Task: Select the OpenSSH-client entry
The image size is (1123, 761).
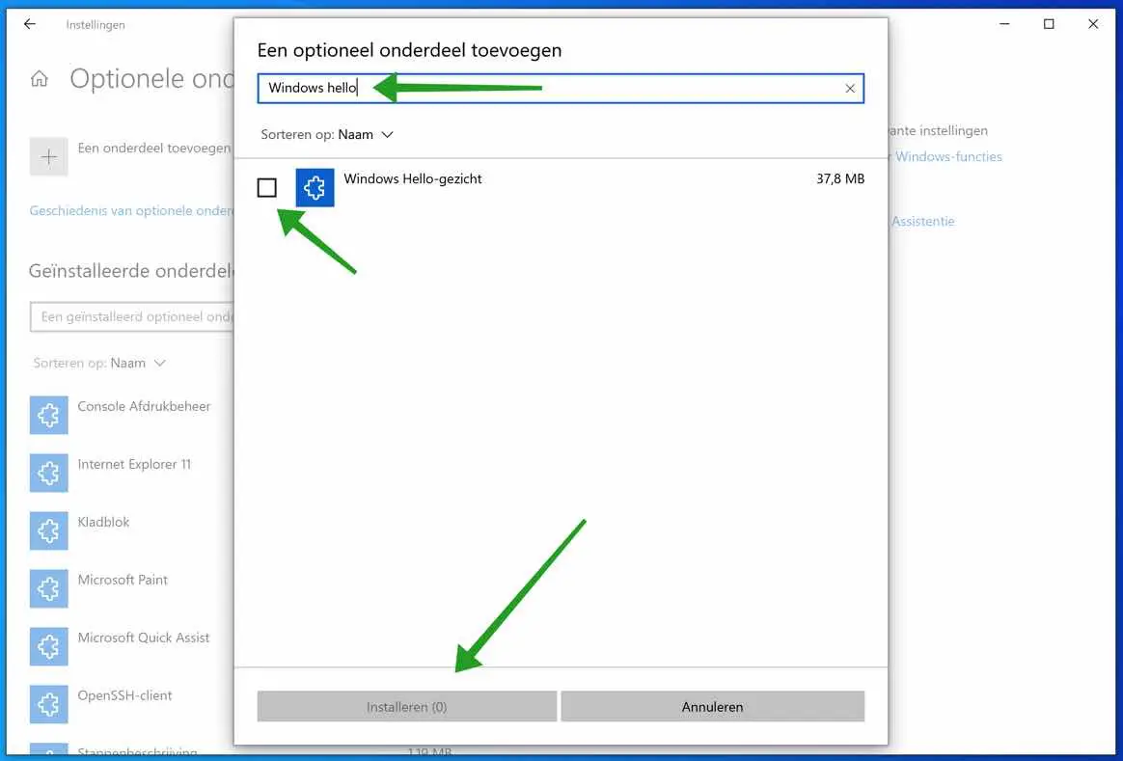Action: point(124,695)
